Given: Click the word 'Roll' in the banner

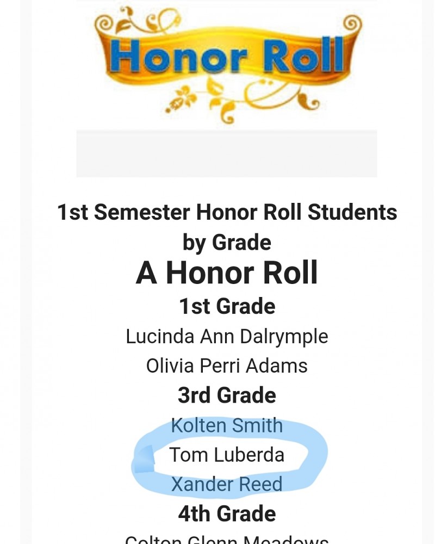Looking at the screenshot, I should [303, 55].
